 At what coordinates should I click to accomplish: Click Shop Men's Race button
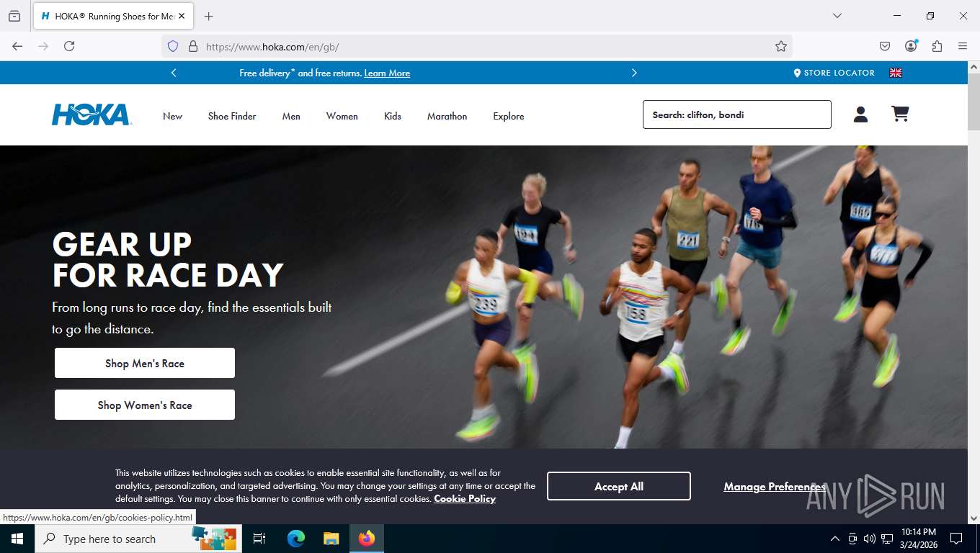tap(145, 363)
